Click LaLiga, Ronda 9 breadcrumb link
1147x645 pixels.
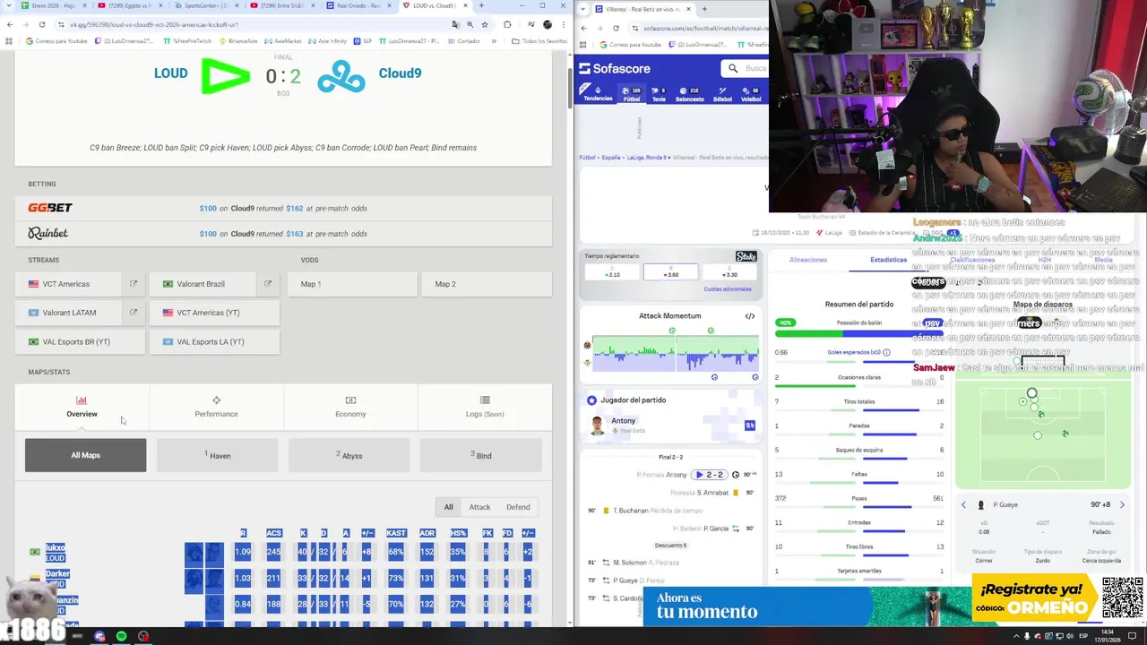pyautogui.click(x=645, y=157)
